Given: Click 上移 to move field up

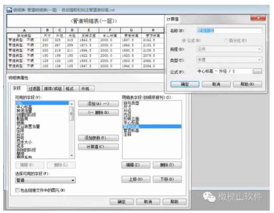Looking at the screenshot, I should (135, 179).
